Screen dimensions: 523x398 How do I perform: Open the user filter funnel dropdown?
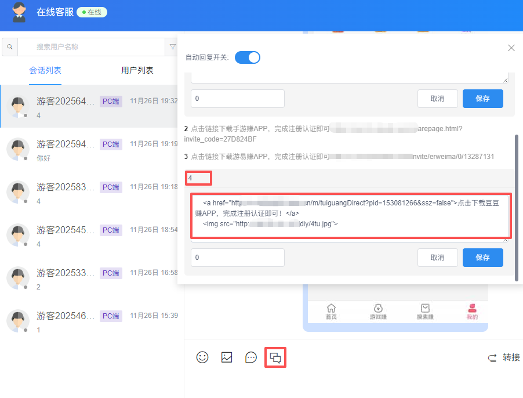(172, 47)
